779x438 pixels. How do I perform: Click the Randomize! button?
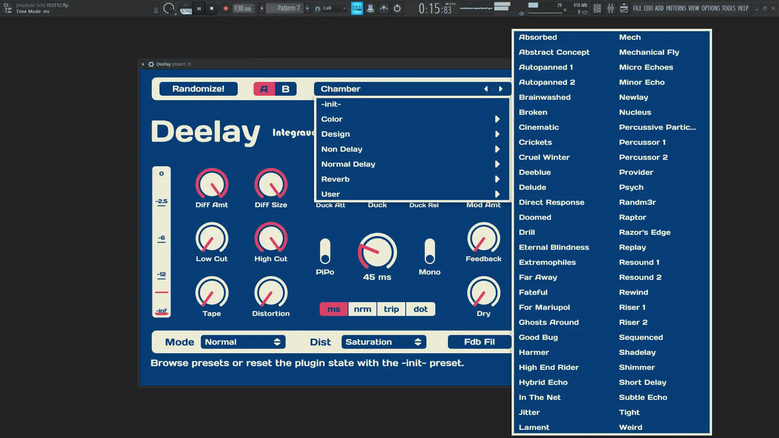click(x=198, y=89)
